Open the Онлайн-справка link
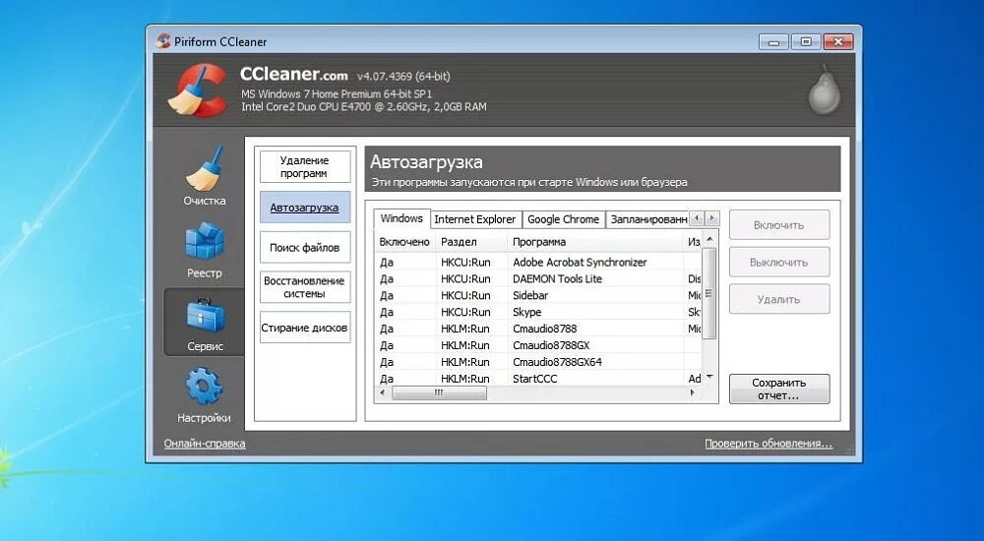Viewport: 984px width, 541px height. click(205, 443)
